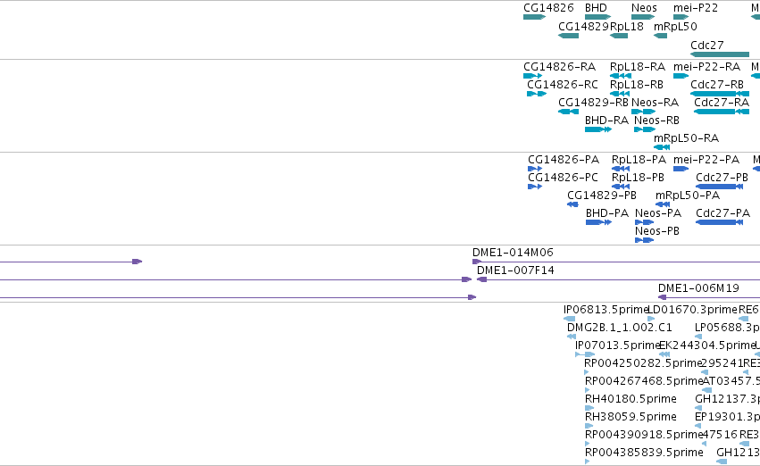Select protein Cdc27-PA

click(x=719, y=222)
